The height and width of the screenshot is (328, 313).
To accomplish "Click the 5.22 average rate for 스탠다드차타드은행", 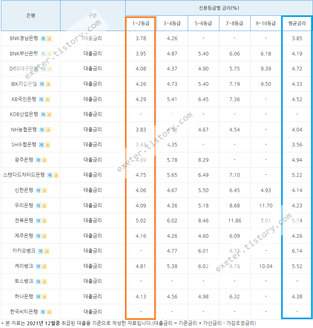I will pyautogui.click(x=297, y=175).
